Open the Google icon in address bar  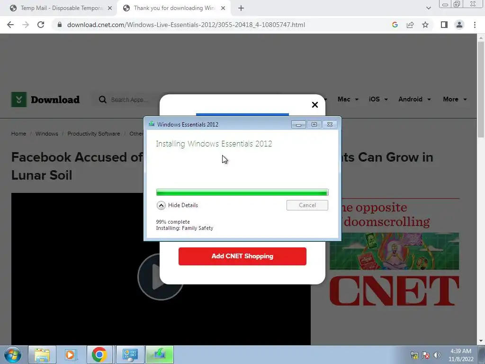click(x=395, y=25)
